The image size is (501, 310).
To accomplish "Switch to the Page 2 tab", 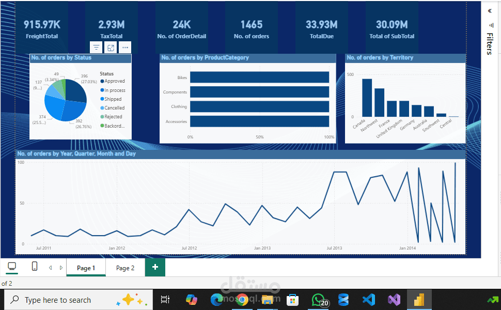I will (x=125, y=268).
